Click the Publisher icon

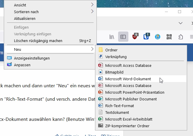[101, 99]
